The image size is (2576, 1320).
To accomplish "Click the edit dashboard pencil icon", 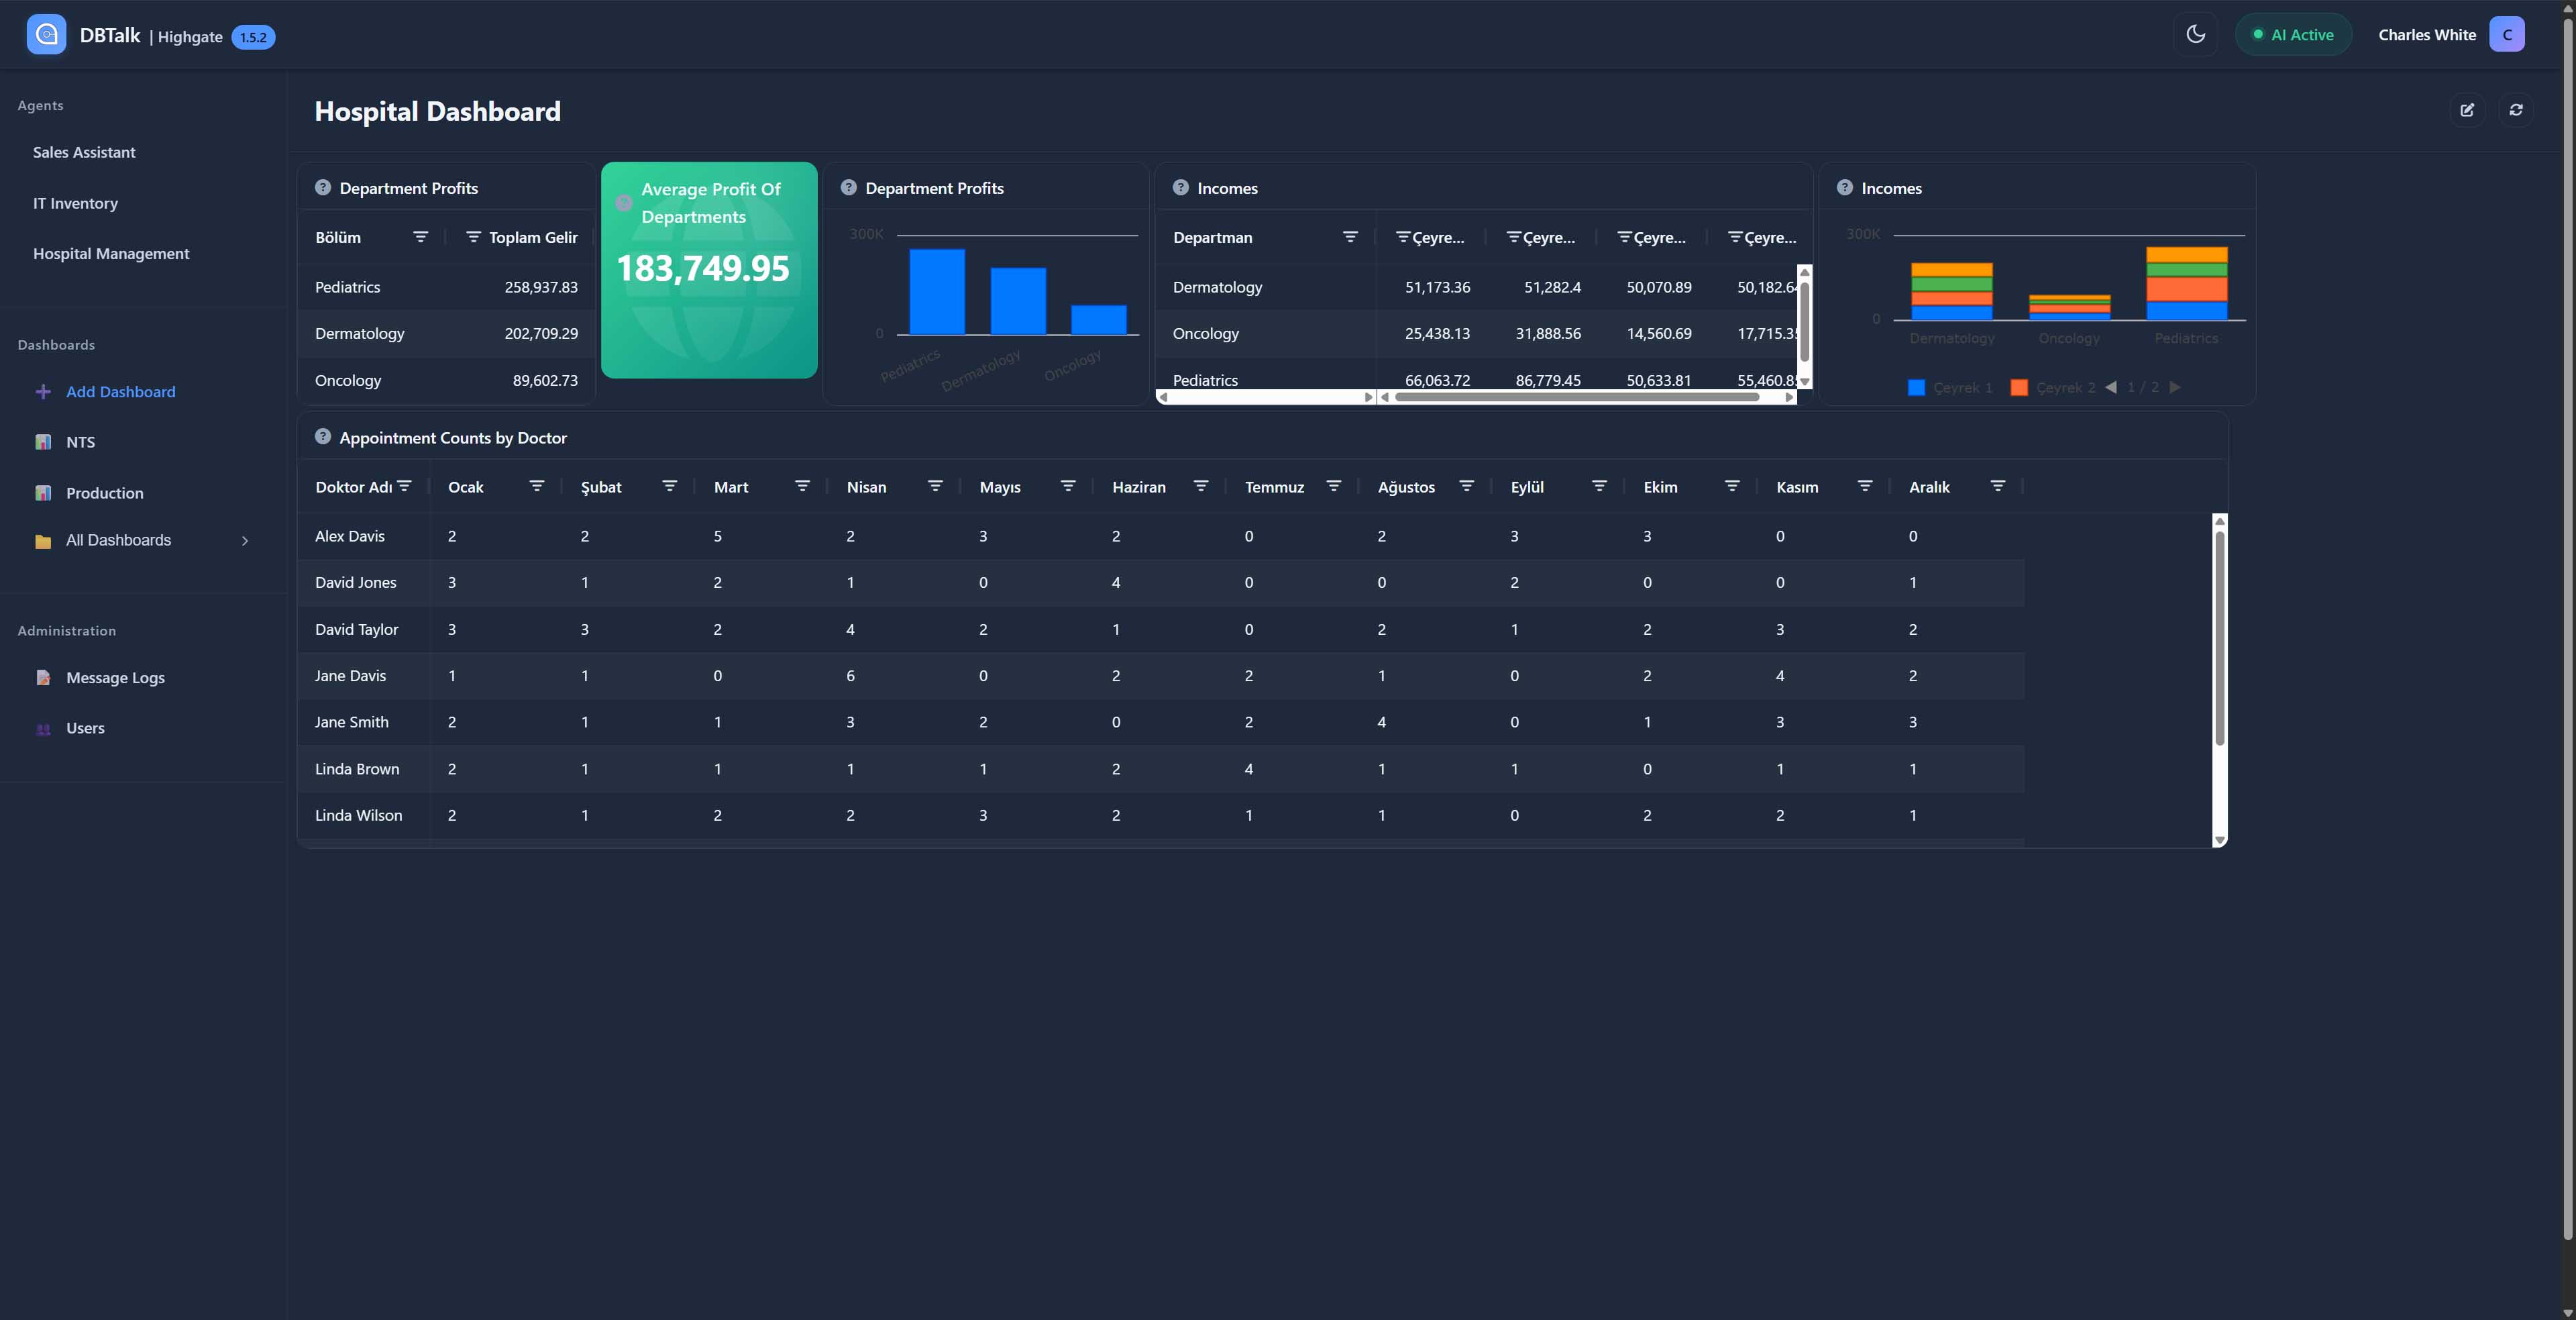I will [x=2467, y=110].
